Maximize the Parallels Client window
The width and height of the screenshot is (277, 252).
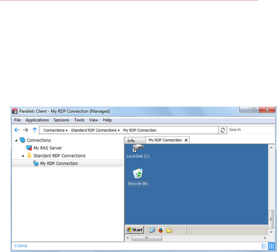click(254, 110)
